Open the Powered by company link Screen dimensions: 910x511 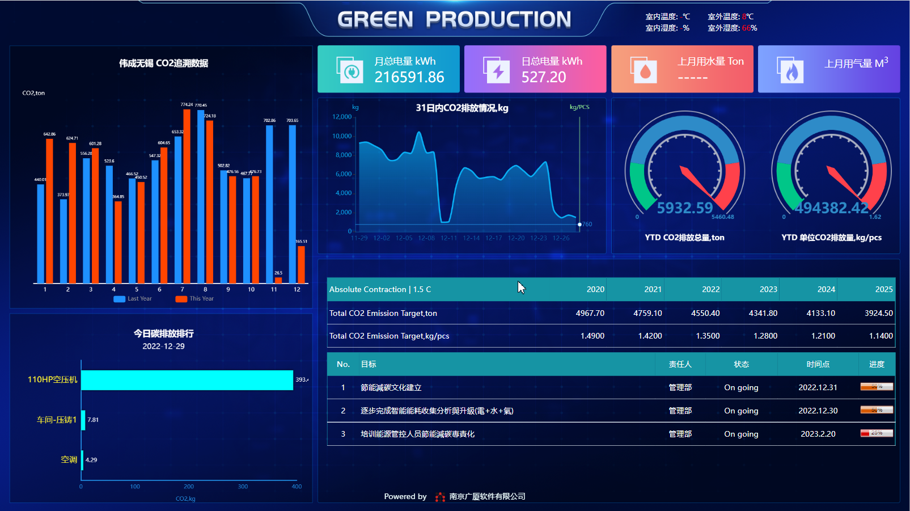487,497
